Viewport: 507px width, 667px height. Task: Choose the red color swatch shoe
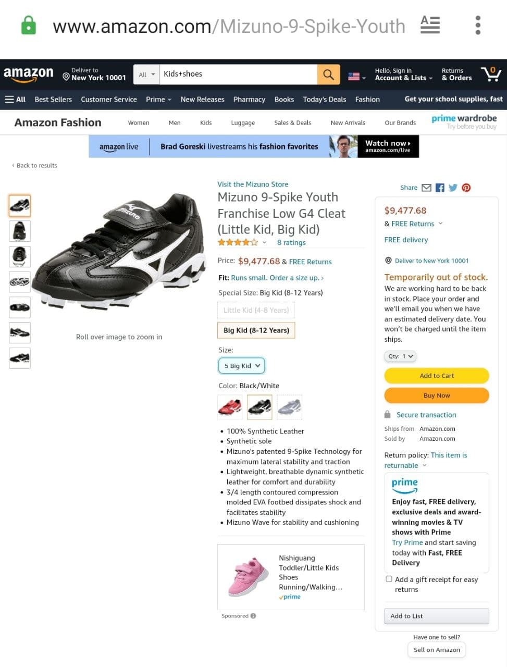coord(230,407)
